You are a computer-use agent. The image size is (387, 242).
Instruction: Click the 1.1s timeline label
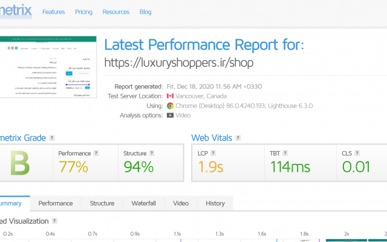[177, 234]
